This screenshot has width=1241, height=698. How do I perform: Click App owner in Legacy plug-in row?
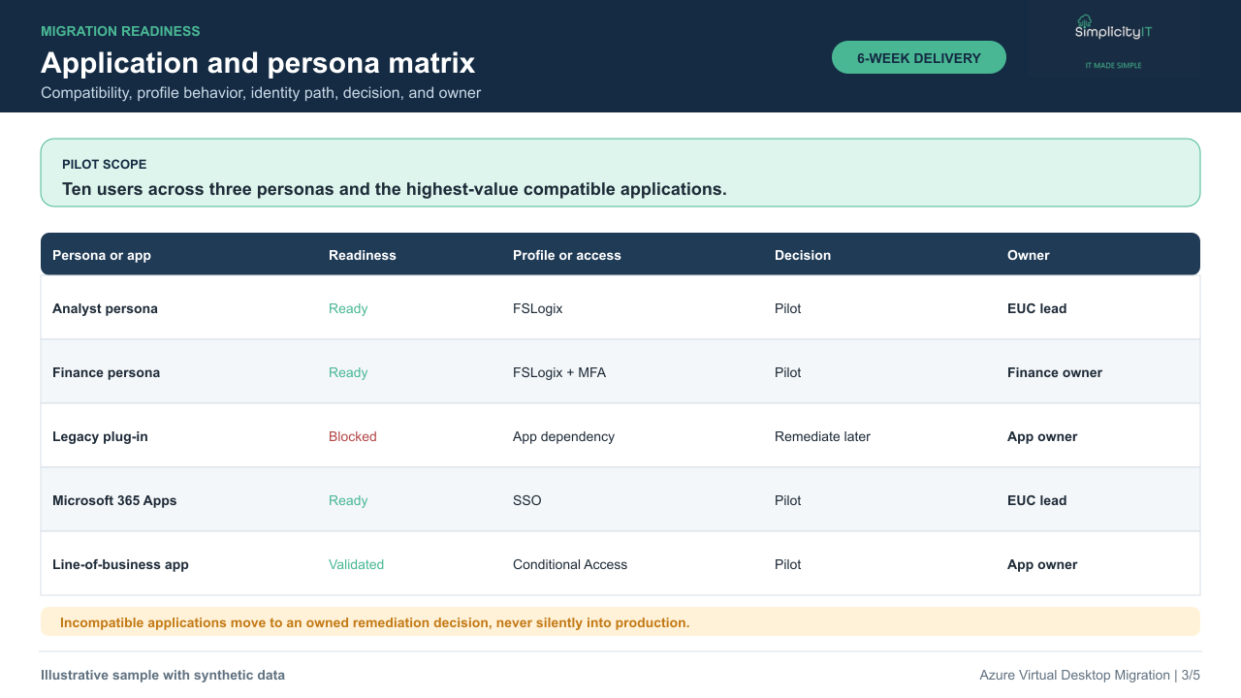(1042, 436)
